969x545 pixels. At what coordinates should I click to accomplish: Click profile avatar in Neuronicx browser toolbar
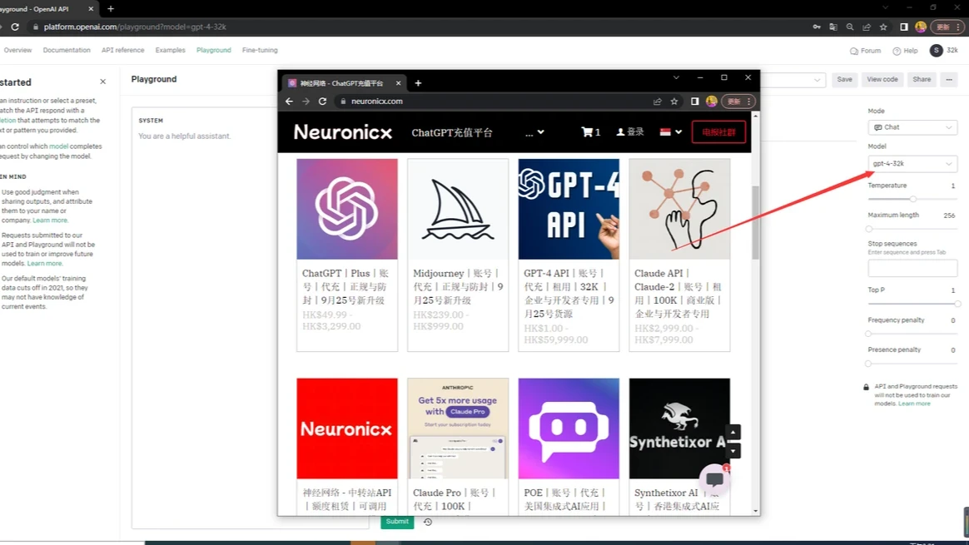tap(711, 102)
